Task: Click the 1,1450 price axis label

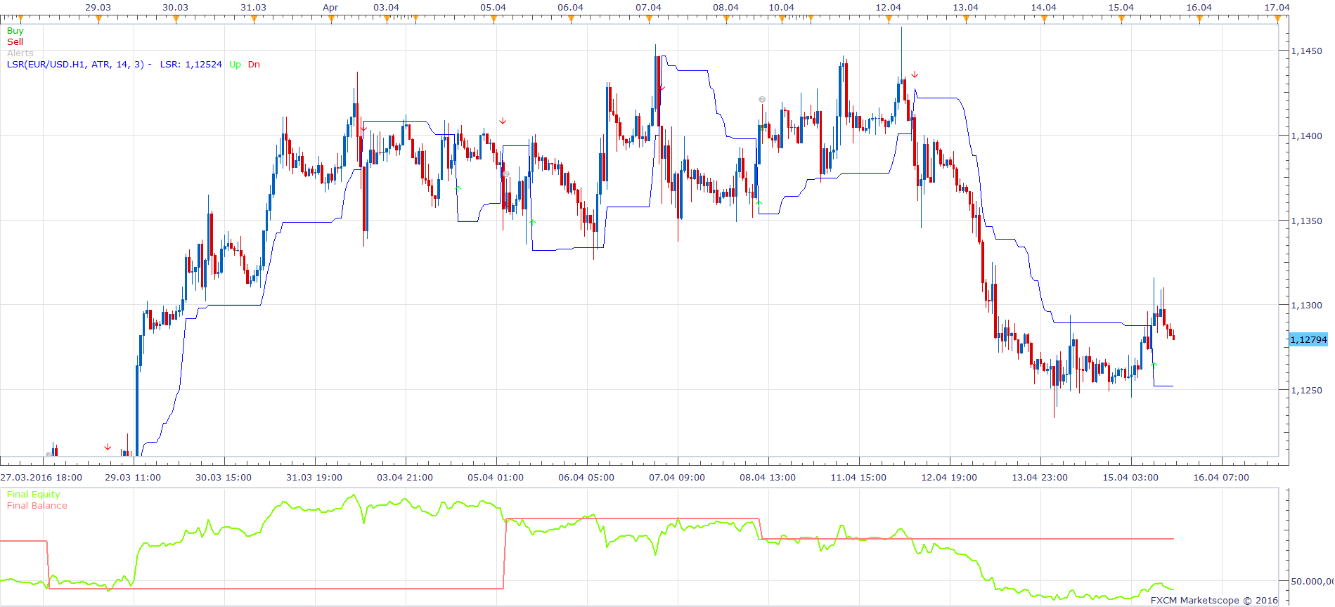Action: coord(1307,51)
